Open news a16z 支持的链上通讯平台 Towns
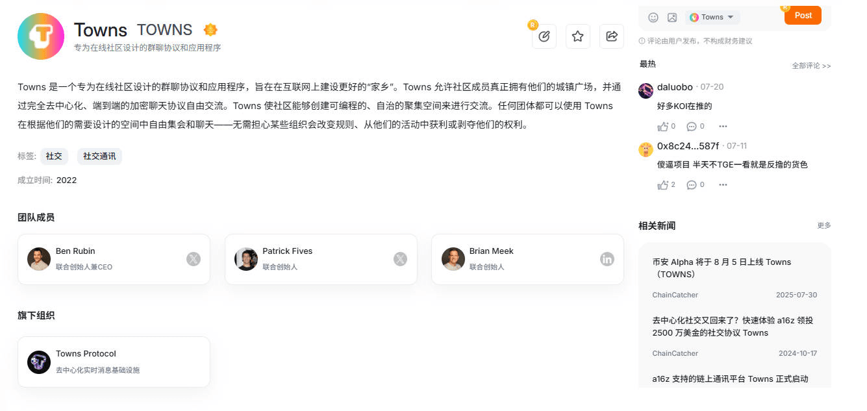Screen dimensions: 867x411 click(730, 379)
